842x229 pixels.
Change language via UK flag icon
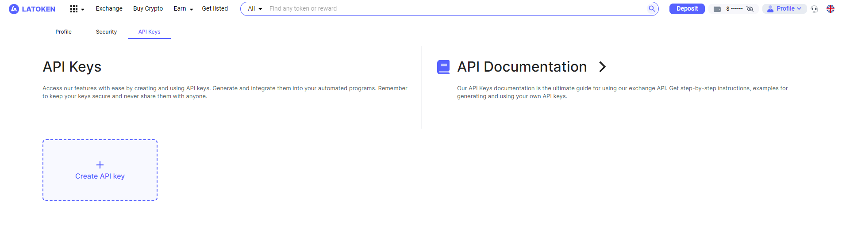click(830, 9)
